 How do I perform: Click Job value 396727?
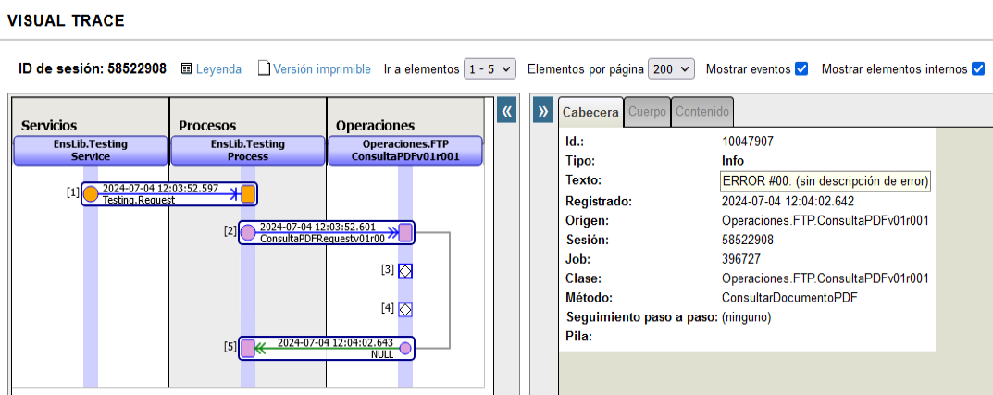click(741, 259)
